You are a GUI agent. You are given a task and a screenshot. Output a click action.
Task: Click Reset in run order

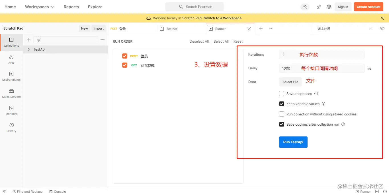point(238,42)
